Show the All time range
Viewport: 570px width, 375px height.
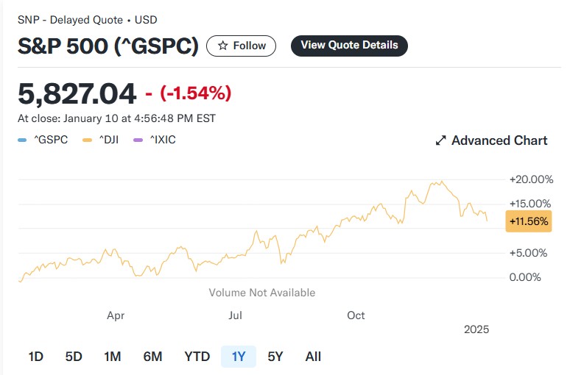[313, 357]
